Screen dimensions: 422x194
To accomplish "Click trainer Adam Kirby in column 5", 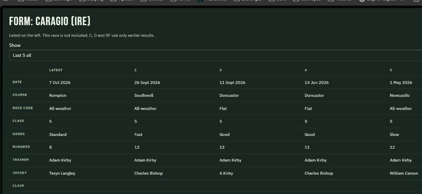I will click(401, 160).
